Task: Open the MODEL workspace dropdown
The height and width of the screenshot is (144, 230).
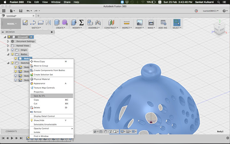Action: click(x=12, y=24)
